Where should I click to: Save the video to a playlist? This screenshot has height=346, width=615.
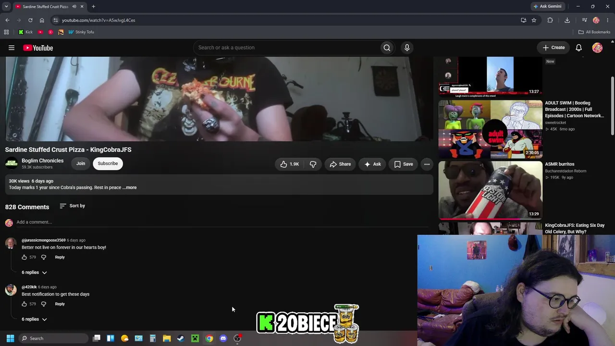[404, 164]
